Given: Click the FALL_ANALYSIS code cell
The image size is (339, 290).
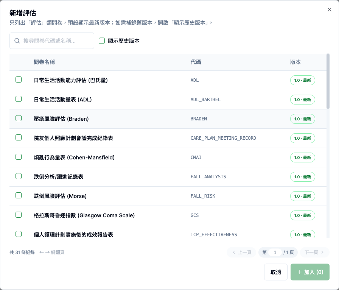Looking at the screenshot, I should [x=208, y=177].
